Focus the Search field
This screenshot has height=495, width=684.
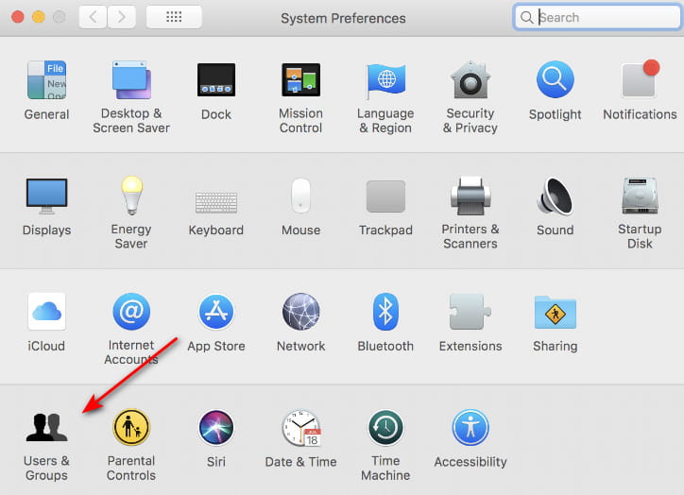click(x=597, y=17)
